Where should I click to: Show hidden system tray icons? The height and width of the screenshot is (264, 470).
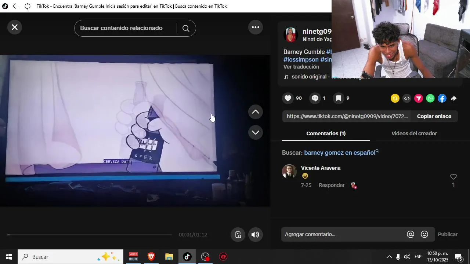coord(389,257)
